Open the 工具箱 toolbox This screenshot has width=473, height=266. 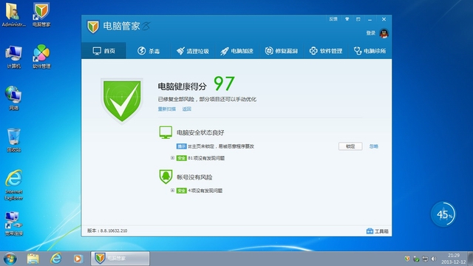(378, 231)
